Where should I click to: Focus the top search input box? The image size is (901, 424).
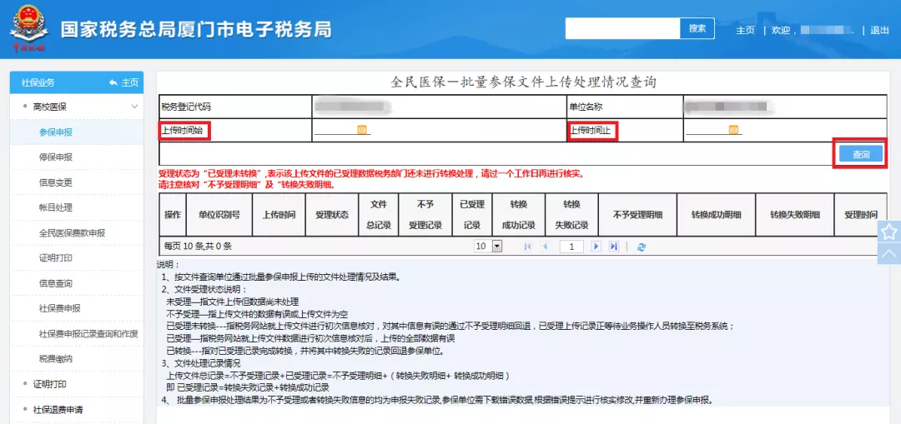click(x=623, y=28)
